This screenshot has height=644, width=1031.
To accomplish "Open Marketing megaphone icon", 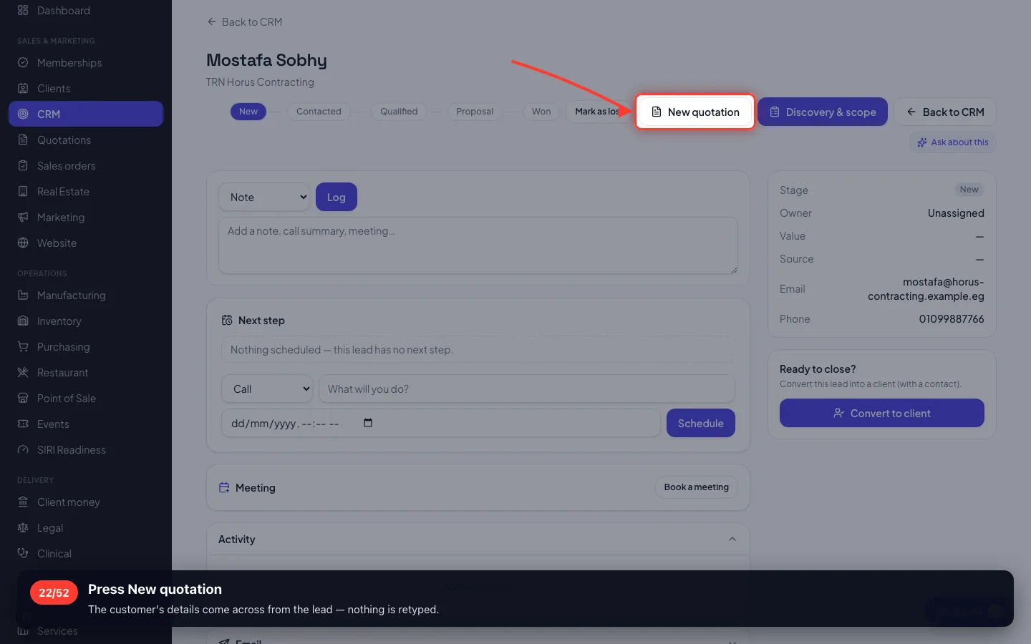I will (23, 218).
